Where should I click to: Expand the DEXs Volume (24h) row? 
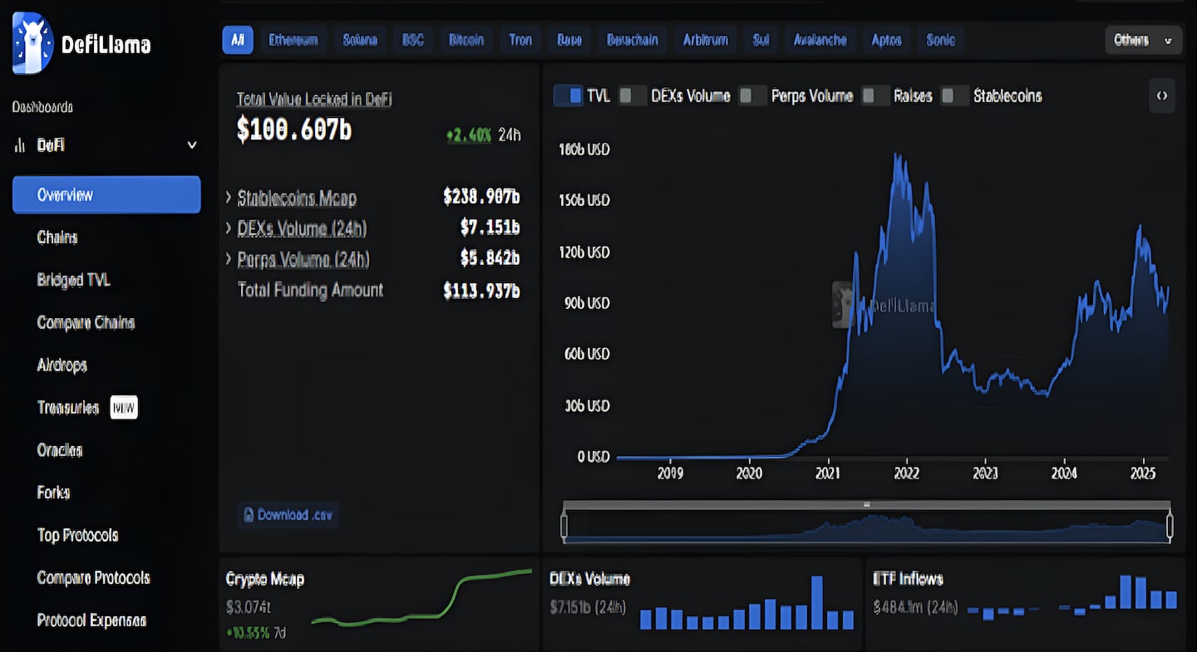[x=229, y=228]
